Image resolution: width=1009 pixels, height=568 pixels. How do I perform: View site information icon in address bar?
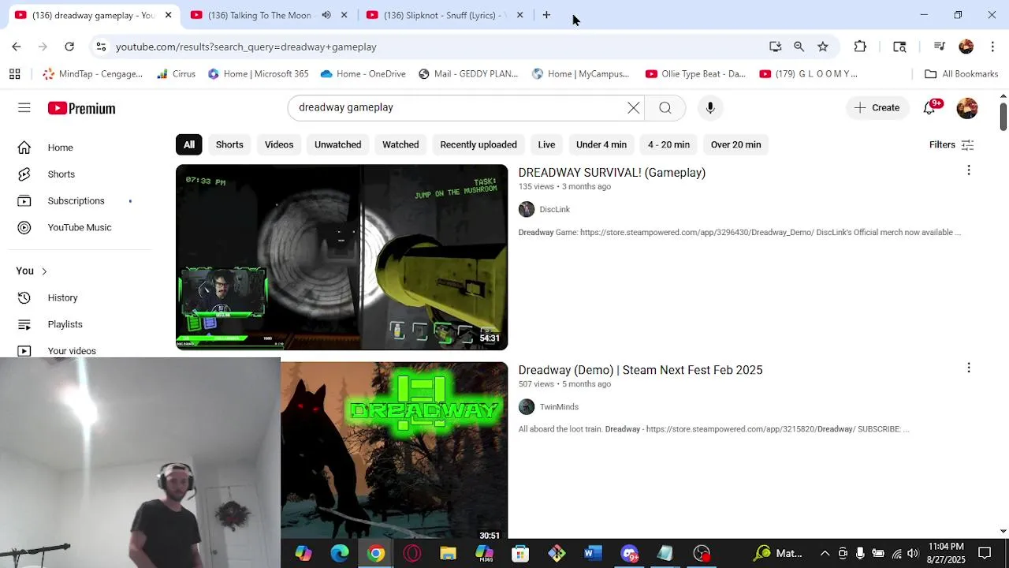click(101, 47)
